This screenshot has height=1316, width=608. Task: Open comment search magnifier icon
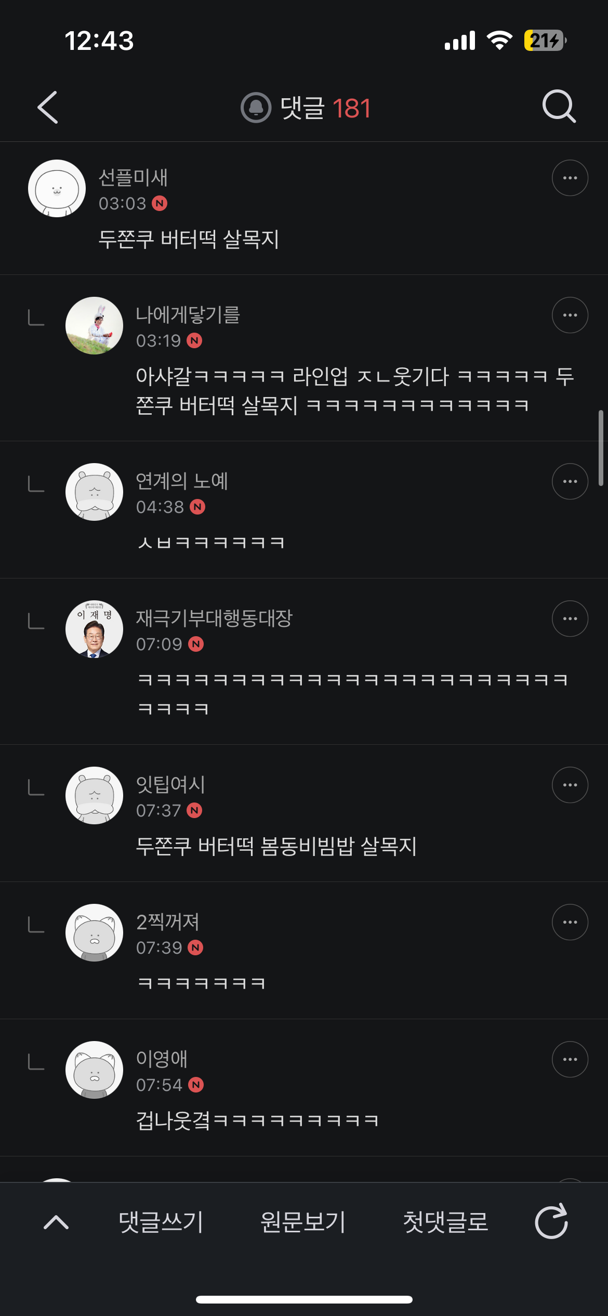(x=559, y=107)
